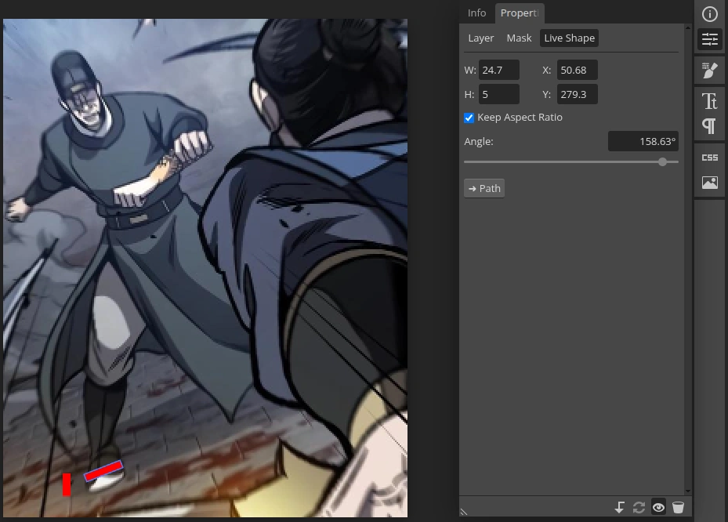Viewport: 728px width, 522px height.
Task: Open the CSS panel icon
Action: click(x=709, y=158)
